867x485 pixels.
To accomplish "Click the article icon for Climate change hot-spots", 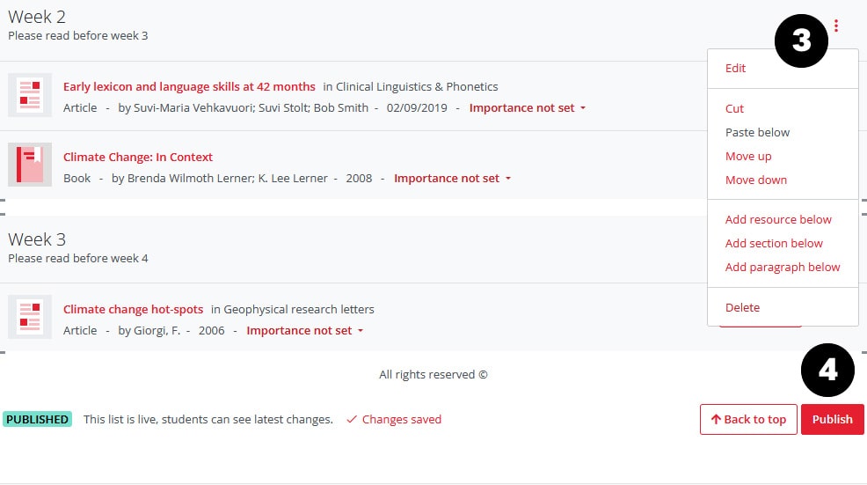I will pyautogui.click(x=30, y=317).
